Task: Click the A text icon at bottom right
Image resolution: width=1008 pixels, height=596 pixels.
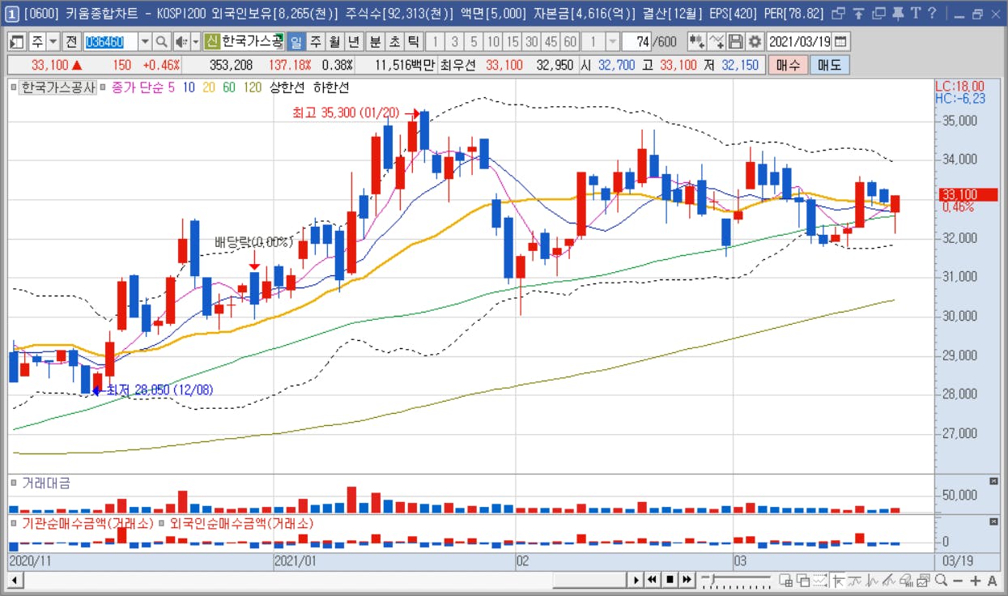Action: tap(993, 580)
